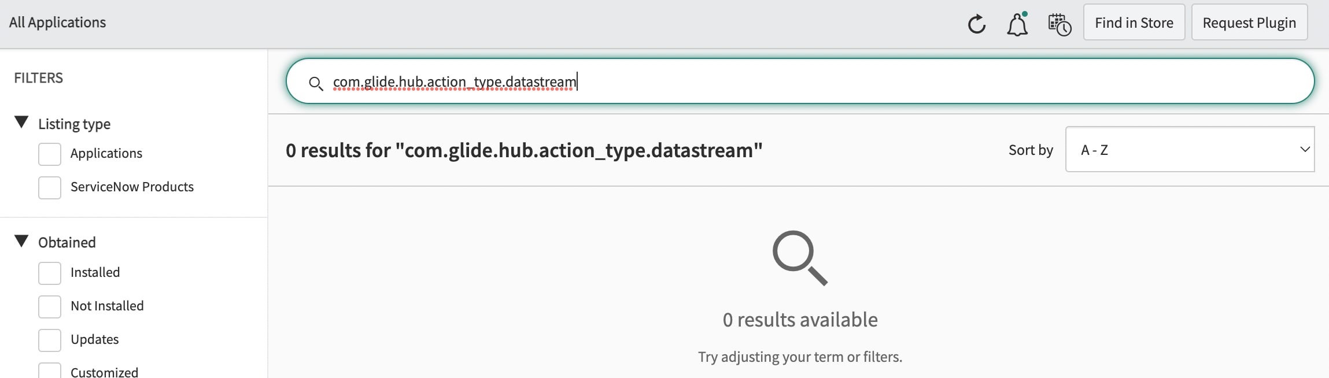Click the large empty-results magnifier icon
Viewport: 1329px width, 378px height.
coord(800,258)
